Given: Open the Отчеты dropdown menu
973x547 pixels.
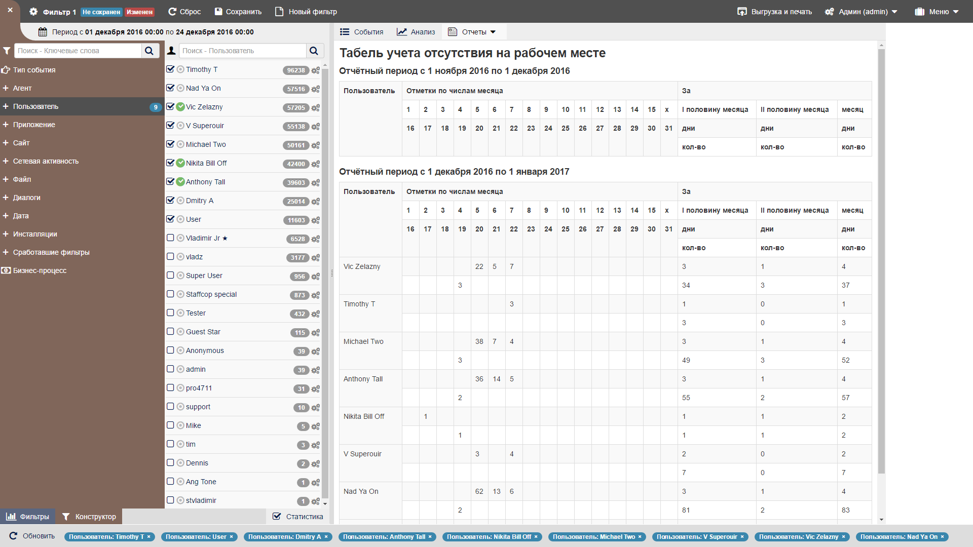Looking at the screenshot, I should point(474,32).
